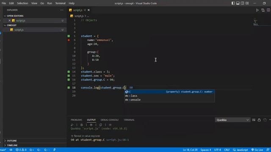Screen dimensions: 271x152
Task: Open the File menu
Action: click(4, 3)
